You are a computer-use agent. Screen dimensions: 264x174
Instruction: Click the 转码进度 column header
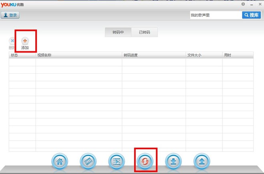click(154, 55)
